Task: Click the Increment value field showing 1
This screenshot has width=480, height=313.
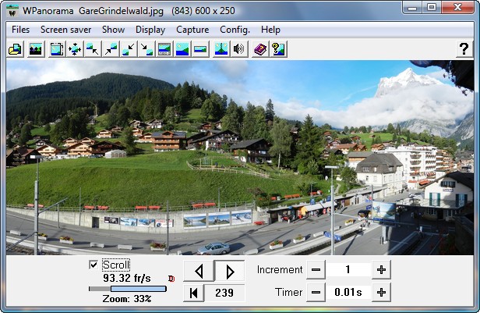Action: [348, 270]
